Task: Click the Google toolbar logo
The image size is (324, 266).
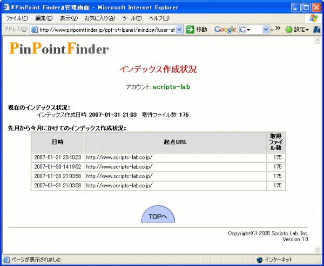Action: (225, 30)
